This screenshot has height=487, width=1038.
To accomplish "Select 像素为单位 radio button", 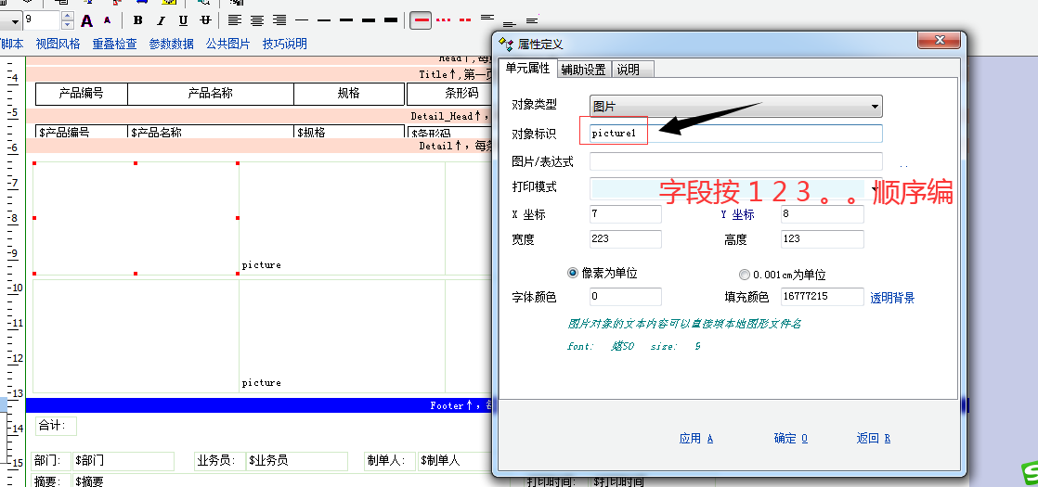I will click(x=573, y=274).
